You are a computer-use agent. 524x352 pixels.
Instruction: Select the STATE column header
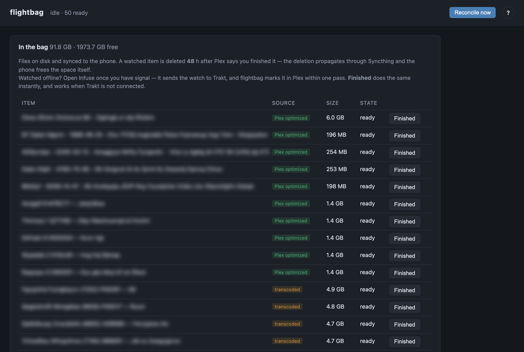coord(368,103)
